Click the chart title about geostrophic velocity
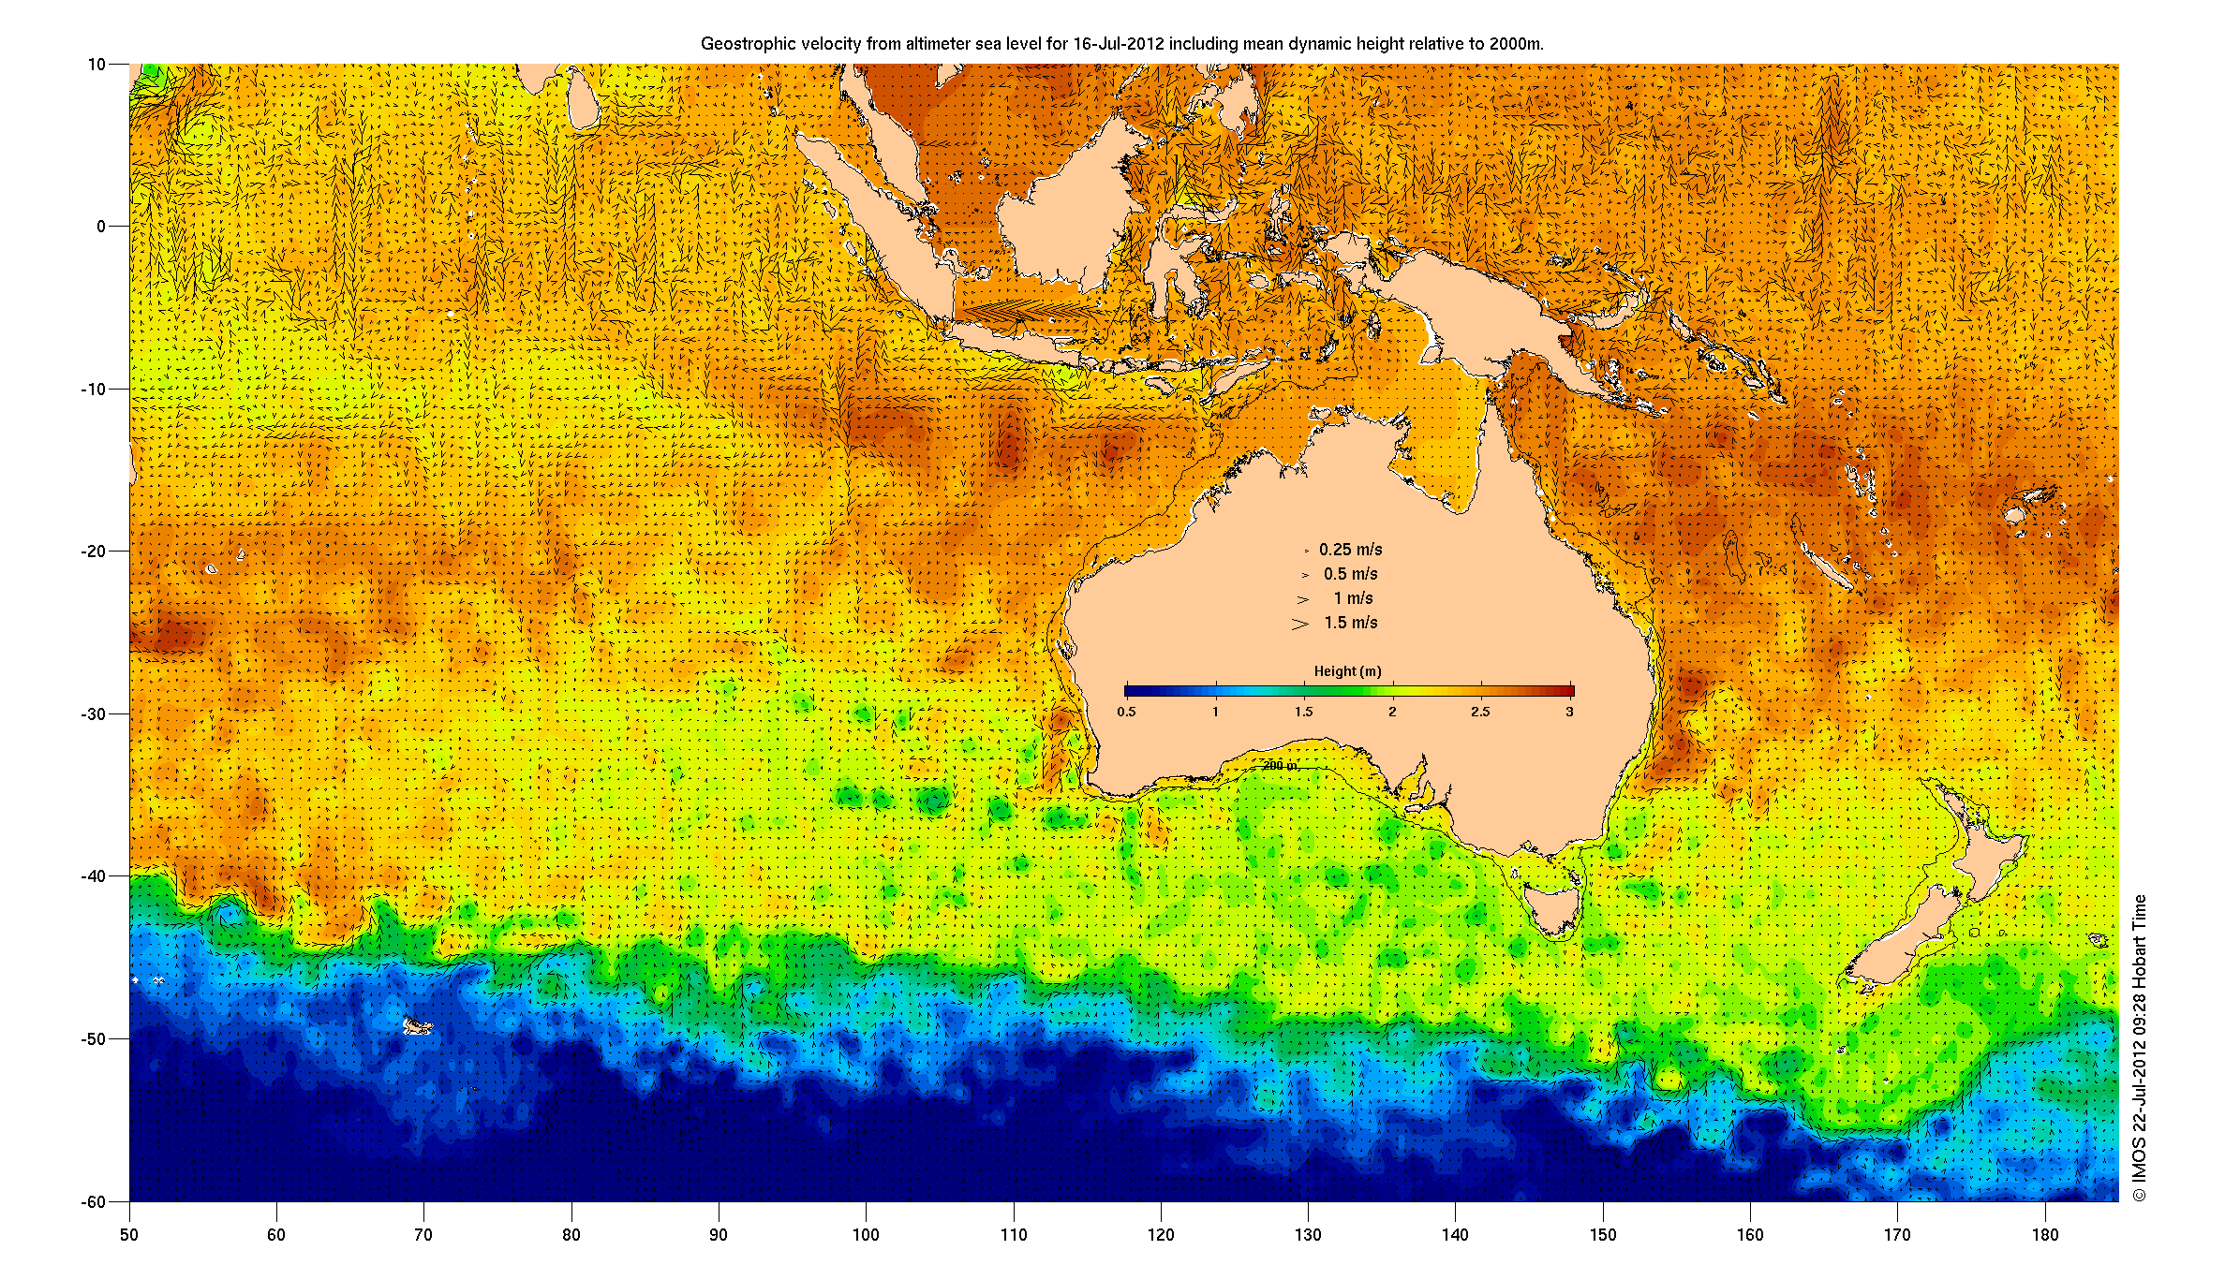Image resolution: width=2240 pixels, height=1265 pixels. [x=1121, y=44]
